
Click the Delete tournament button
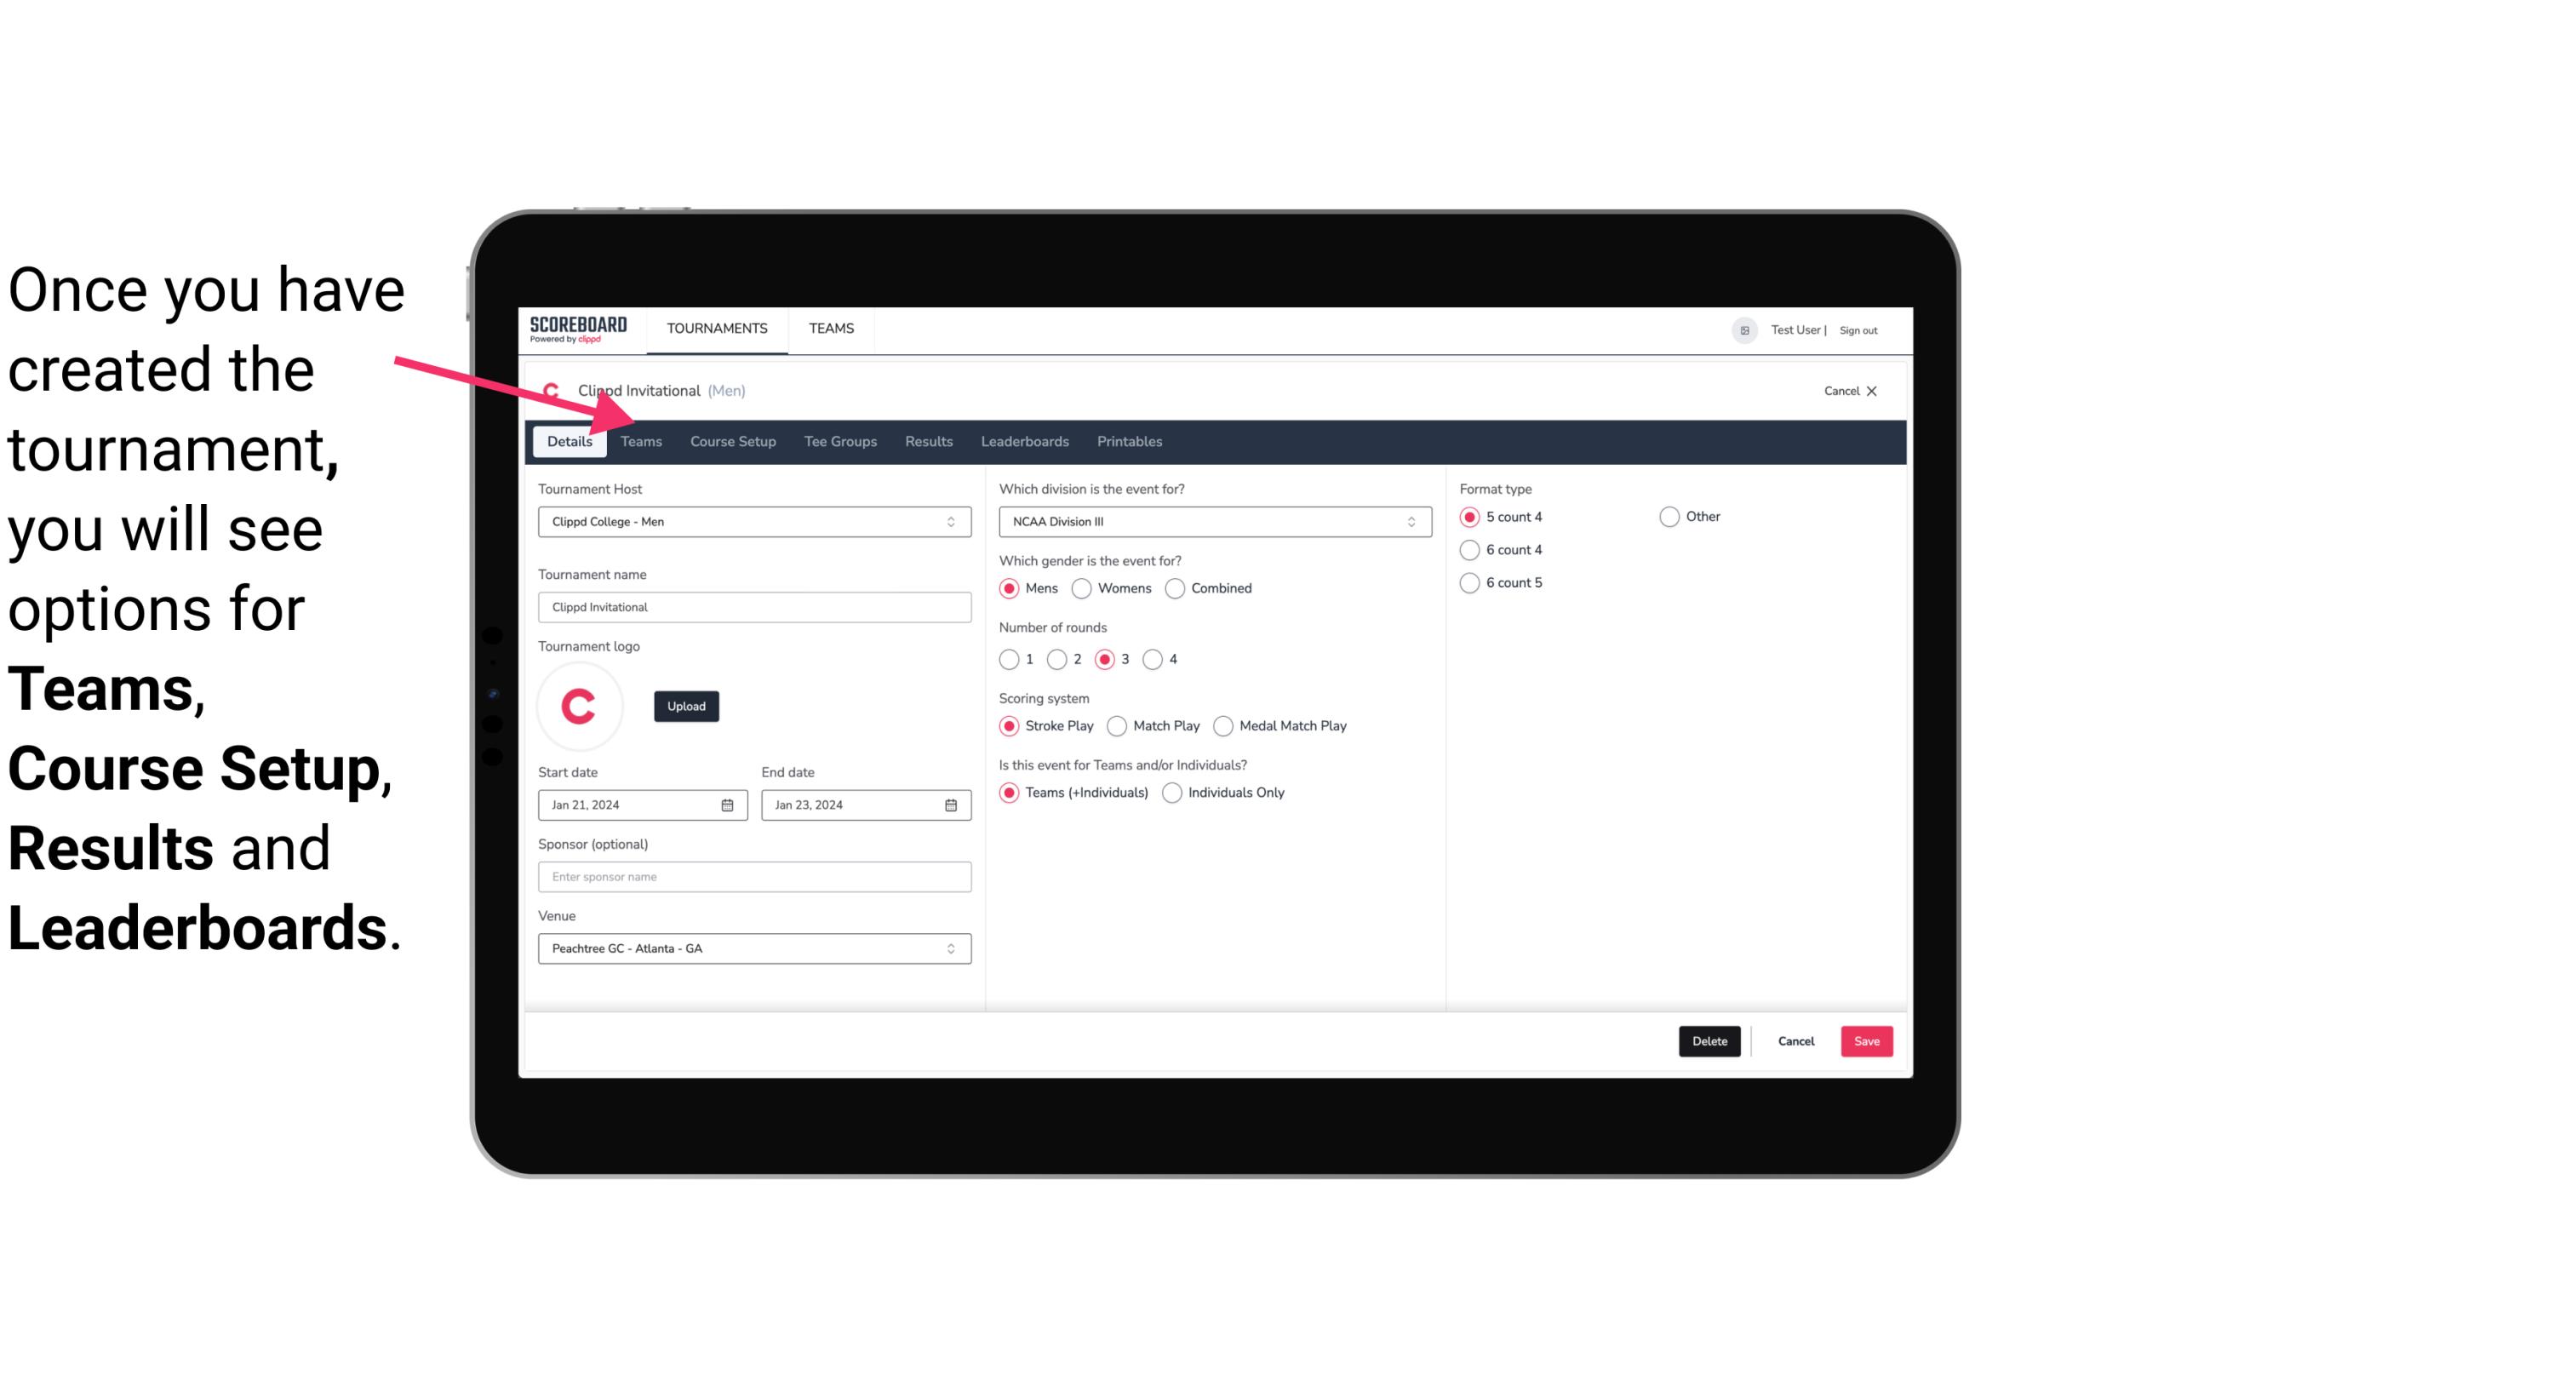click(1708, 1041)
